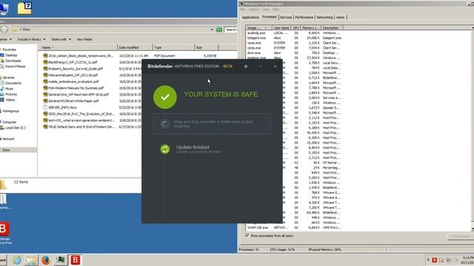The width and height of the screenshot is (474, 266).
Task: Show hidden system tray icons arrow
Action: point(428,260)
